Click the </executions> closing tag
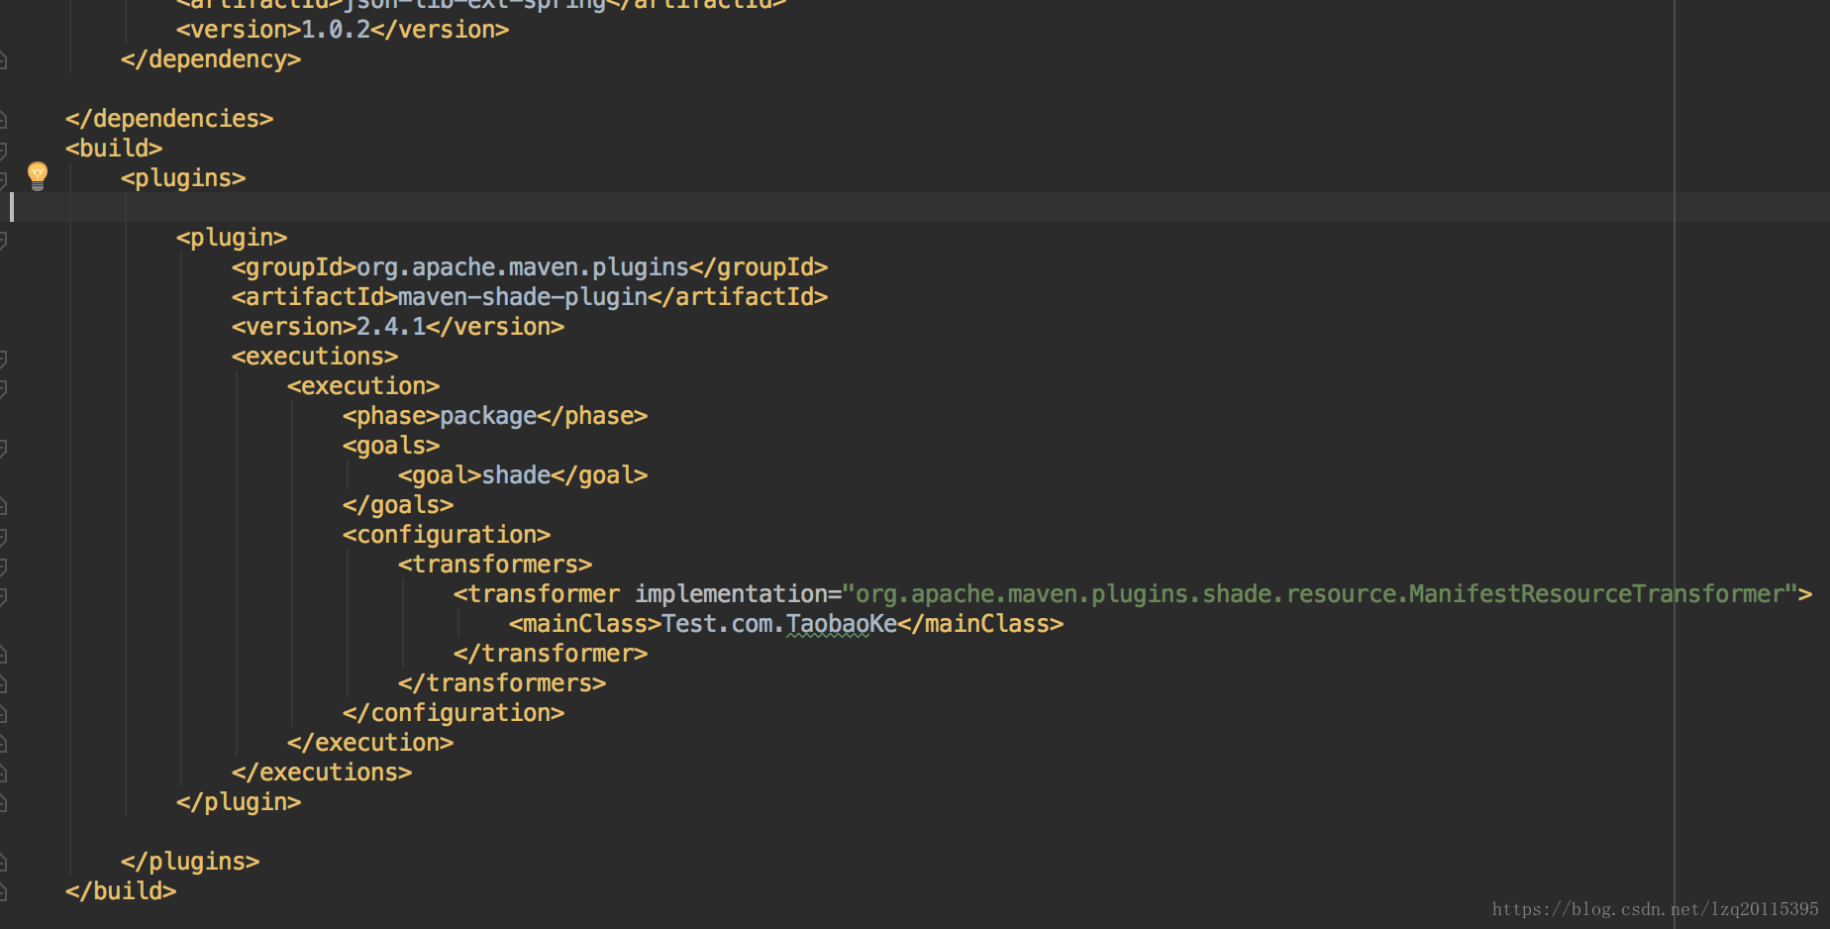This screenshot has width=1830, height=929. point(322,773)
